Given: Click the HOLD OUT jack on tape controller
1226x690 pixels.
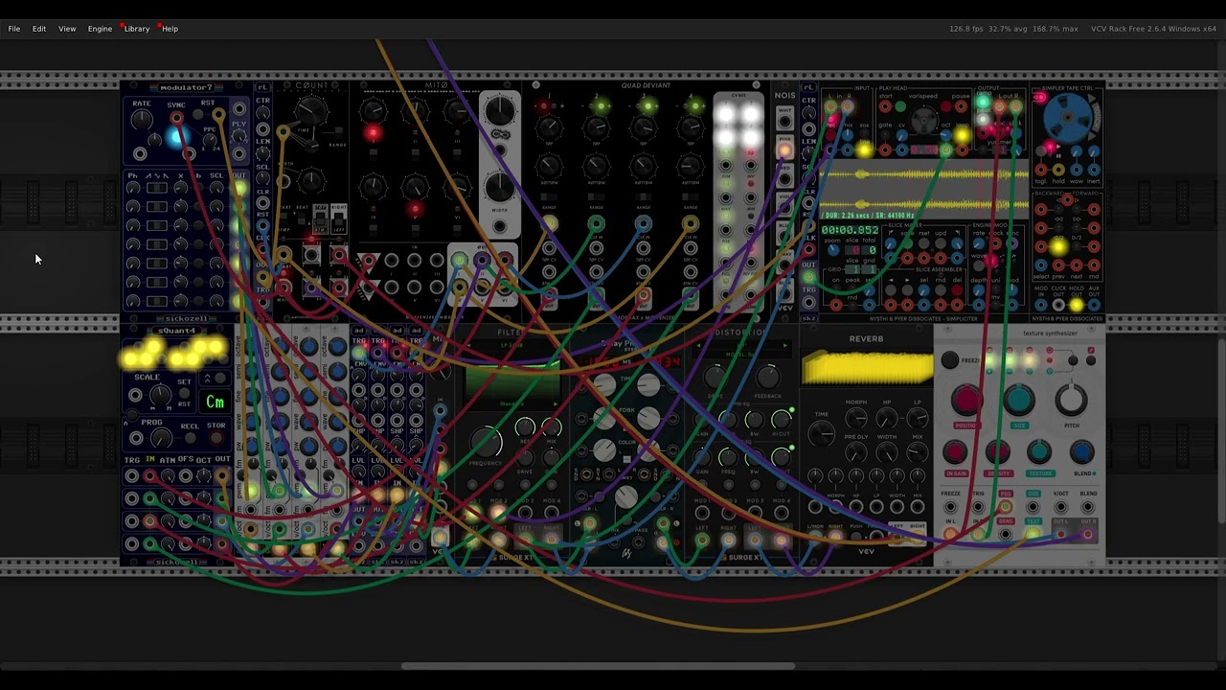Looking at the screenshot, I should [1077, 305].
